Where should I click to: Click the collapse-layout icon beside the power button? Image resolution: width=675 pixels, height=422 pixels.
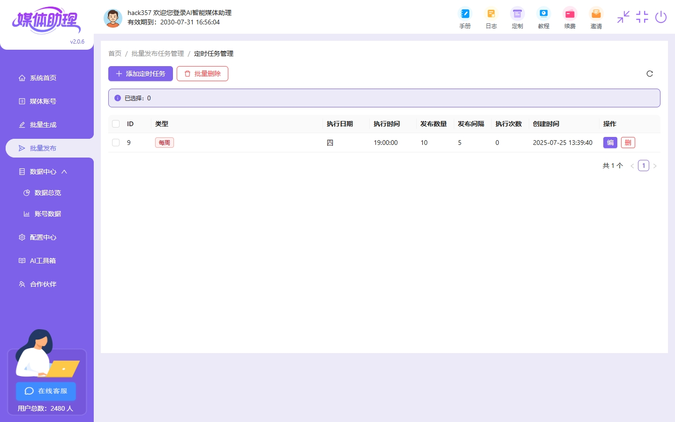(642, 17)
